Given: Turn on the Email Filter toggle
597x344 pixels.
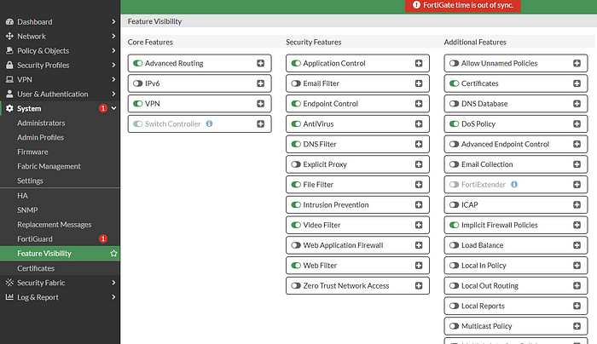Looking at the screenshot, I should [x=296, y=83].
